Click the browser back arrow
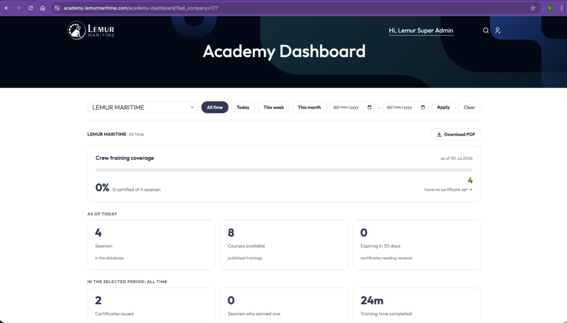This screenshot has height=323, width=567. [7, 8]
